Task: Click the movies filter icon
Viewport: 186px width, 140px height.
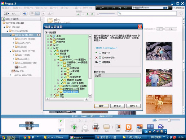Action: pos(92,14)
